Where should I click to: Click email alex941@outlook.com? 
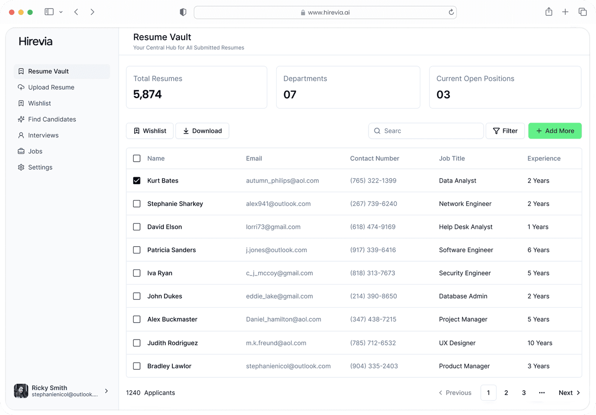coord(278,204)
